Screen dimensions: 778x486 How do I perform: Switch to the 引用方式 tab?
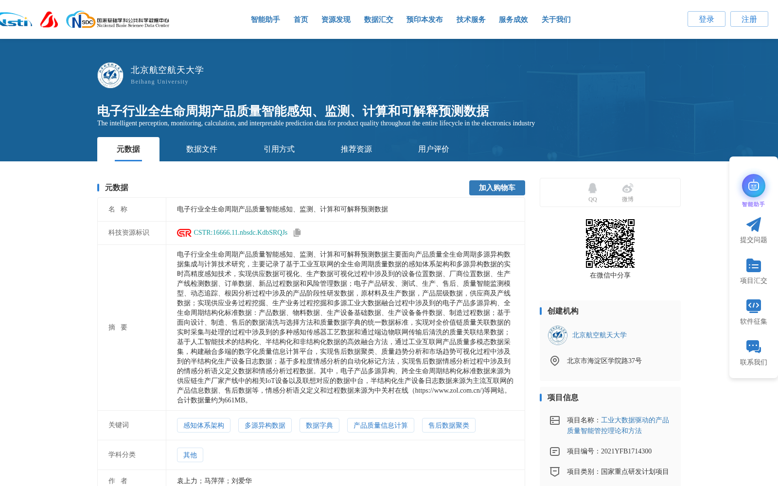coord(279,149)
